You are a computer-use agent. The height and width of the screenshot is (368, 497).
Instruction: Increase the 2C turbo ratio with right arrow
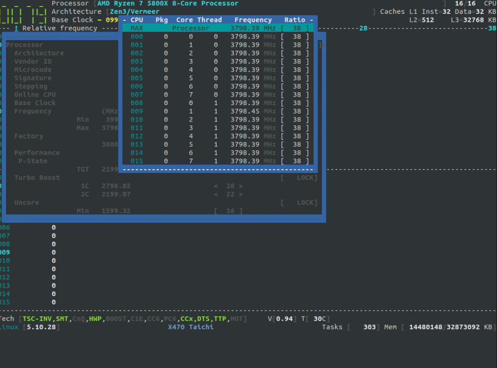tap(241, 194)
